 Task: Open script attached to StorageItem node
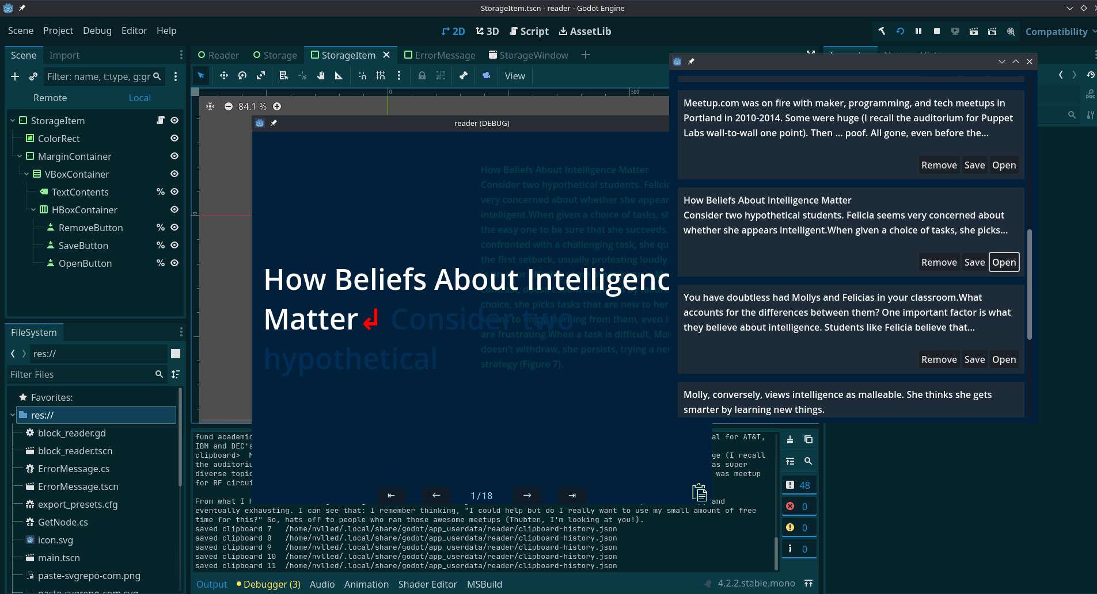coord(161,120)
